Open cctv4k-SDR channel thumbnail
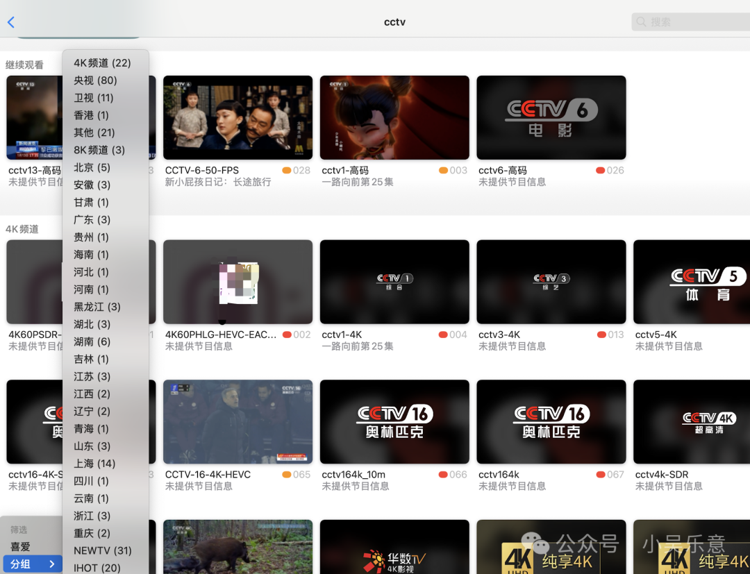Screen dimensions: 750x574 coord(692,422)
